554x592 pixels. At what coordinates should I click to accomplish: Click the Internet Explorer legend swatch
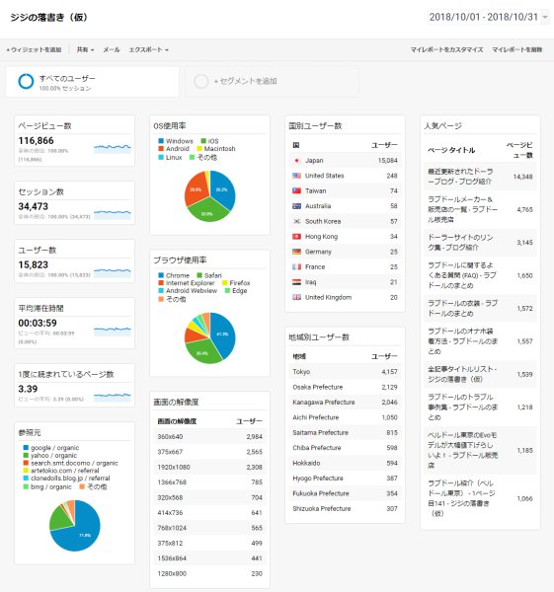pyautogui.click(x=161, y=283)
